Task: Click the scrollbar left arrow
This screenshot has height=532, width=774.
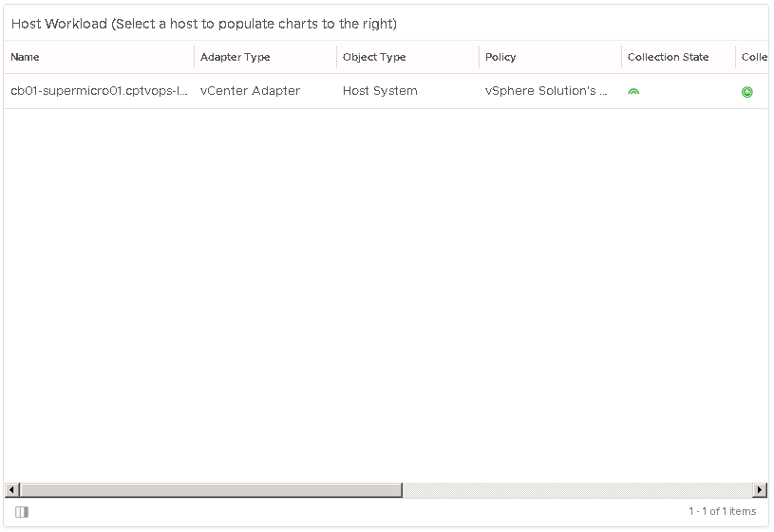Action: (x=11, y=490)
